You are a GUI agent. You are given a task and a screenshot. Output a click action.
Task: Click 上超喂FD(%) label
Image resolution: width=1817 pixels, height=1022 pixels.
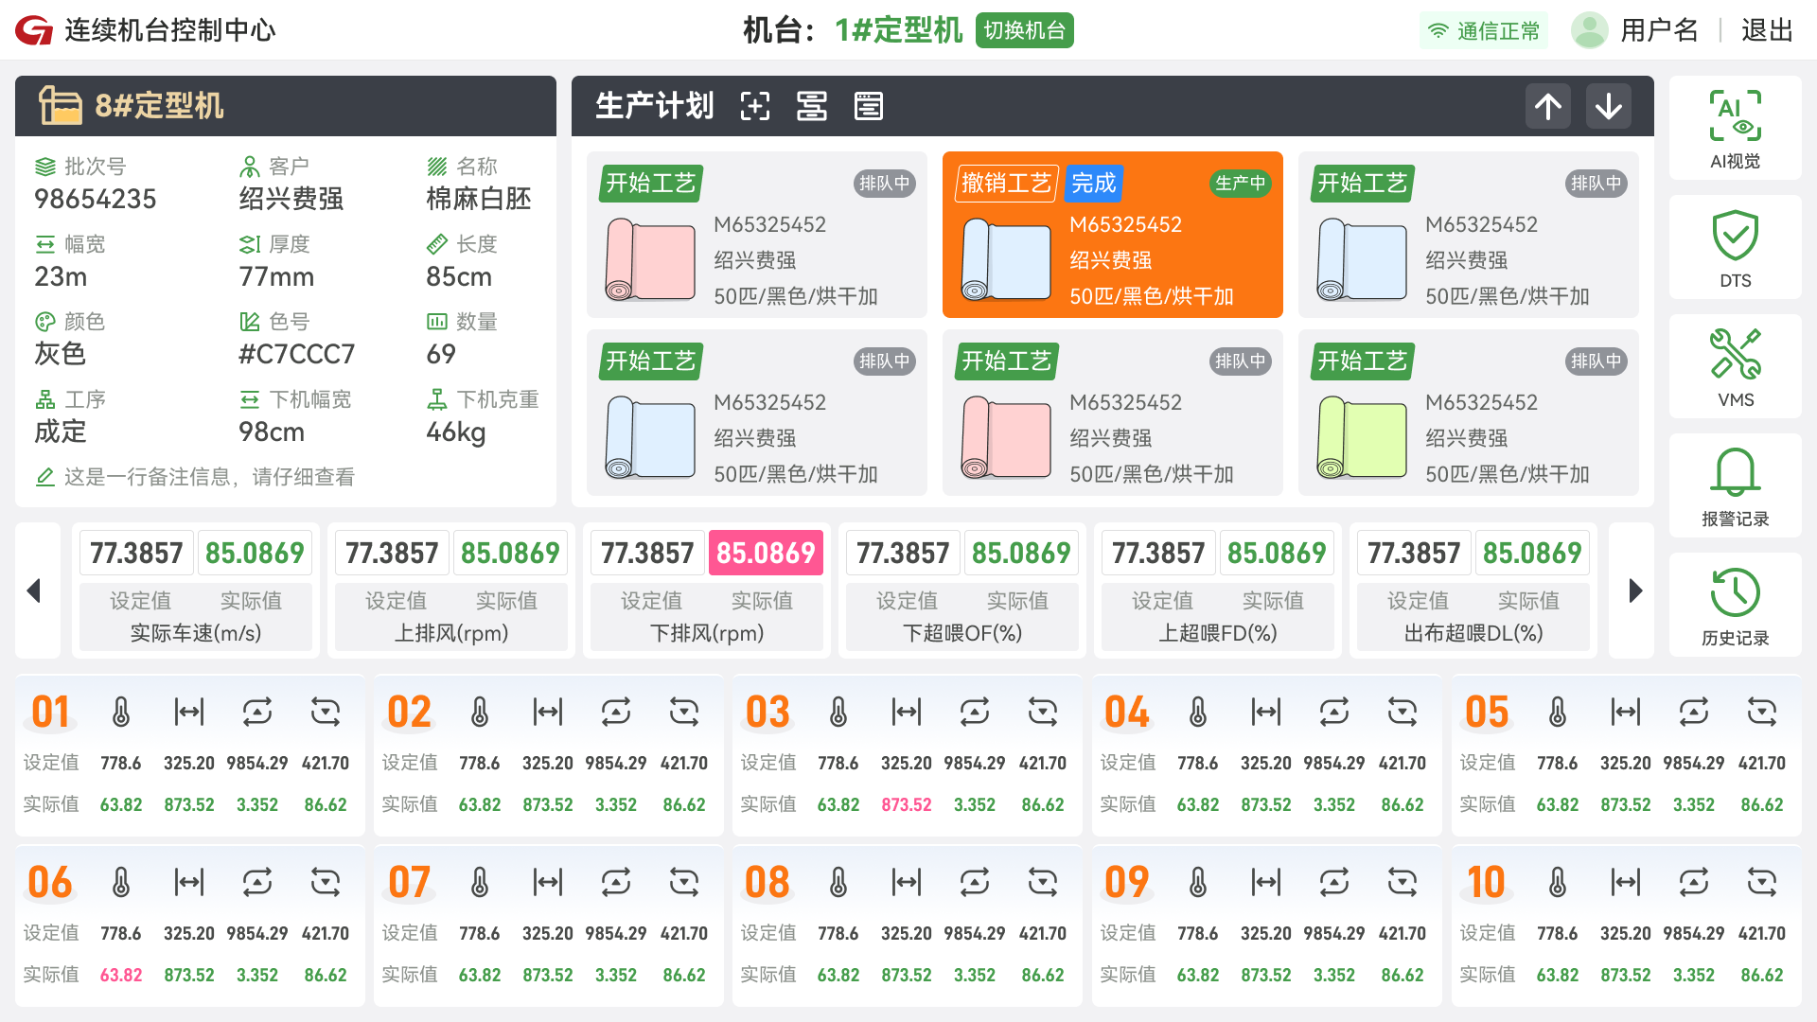(x=1218, y=633)
